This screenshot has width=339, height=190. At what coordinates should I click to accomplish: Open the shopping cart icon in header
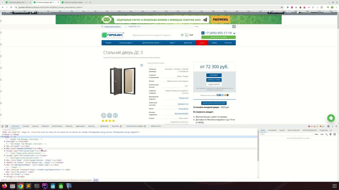(x=186, y=35)
